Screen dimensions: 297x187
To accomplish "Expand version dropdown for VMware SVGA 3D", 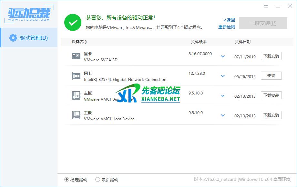I will 222,56.
